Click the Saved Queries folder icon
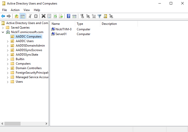 tap(8, 28)
